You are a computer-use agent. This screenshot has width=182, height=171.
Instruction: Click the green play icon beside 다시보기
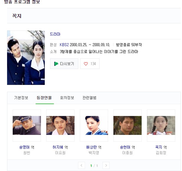[x=56, y=64]
